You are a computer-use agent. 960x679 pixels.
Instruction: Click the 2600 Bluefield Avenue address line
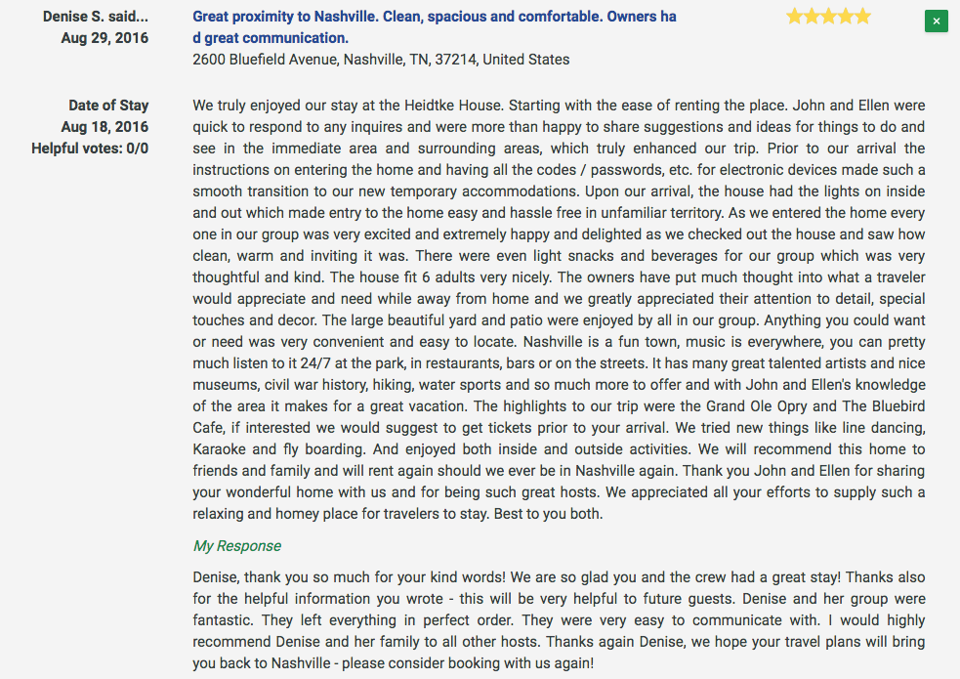click(381, 60)
